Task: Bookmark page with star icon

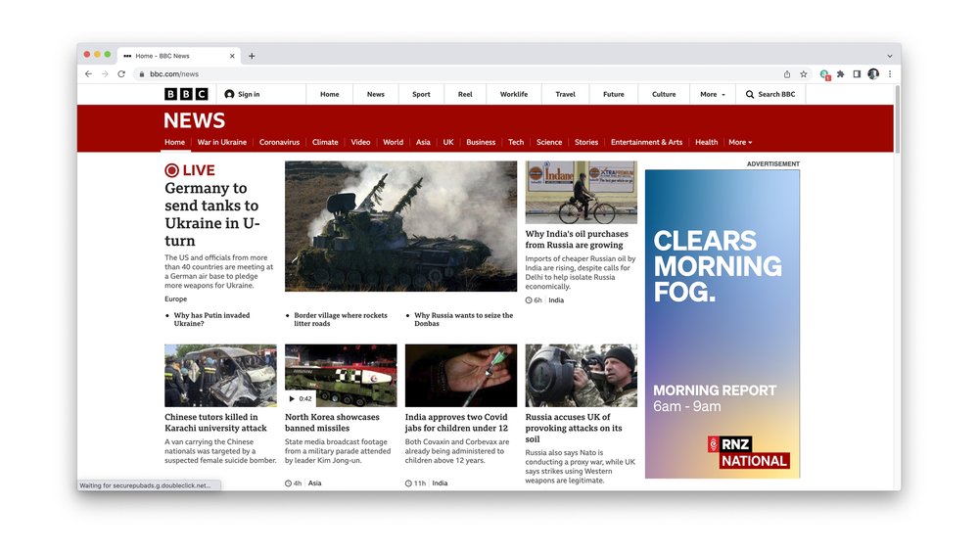Action: click(804, 73)
